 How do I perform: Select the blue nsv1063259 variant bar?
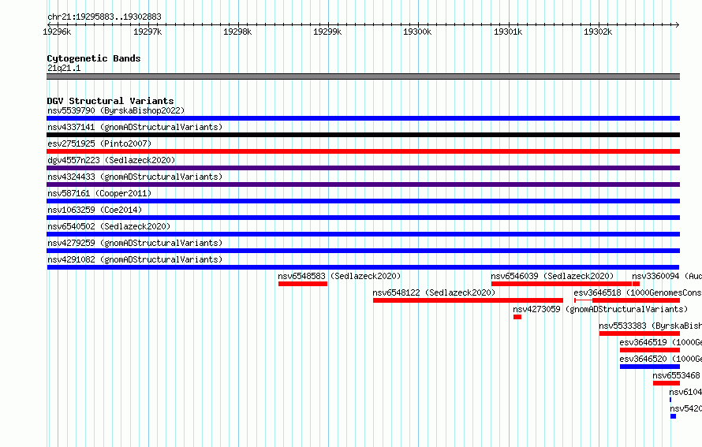coord(363,218)
